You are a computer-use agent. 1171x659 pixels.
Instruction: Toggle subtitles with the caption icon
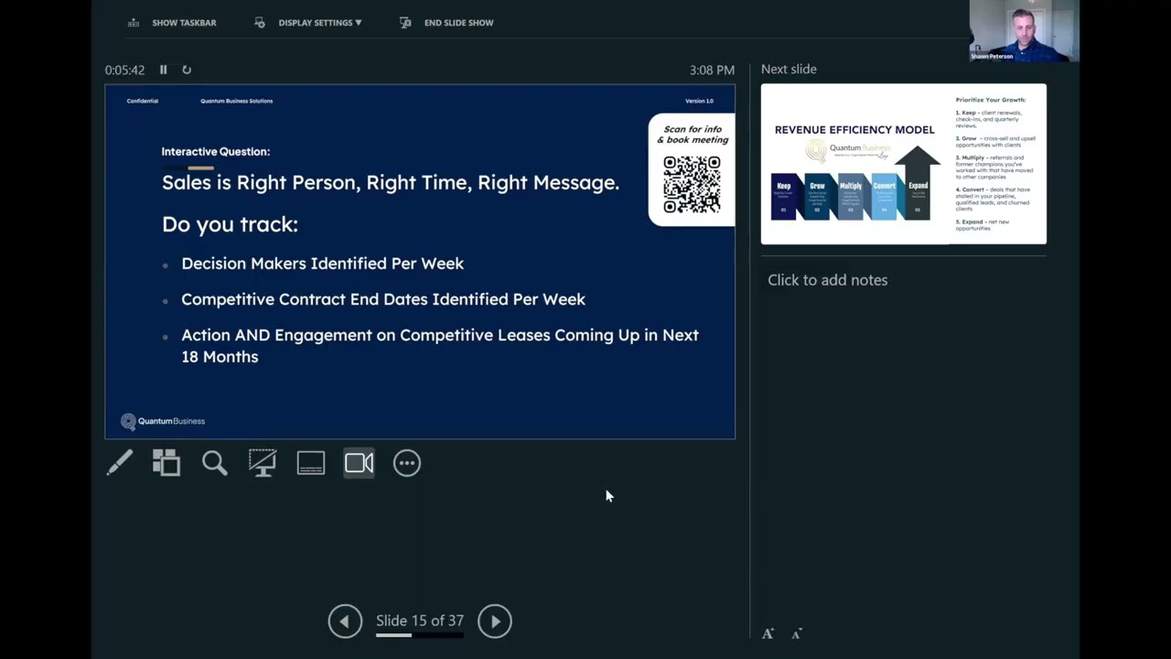[311, 463]
